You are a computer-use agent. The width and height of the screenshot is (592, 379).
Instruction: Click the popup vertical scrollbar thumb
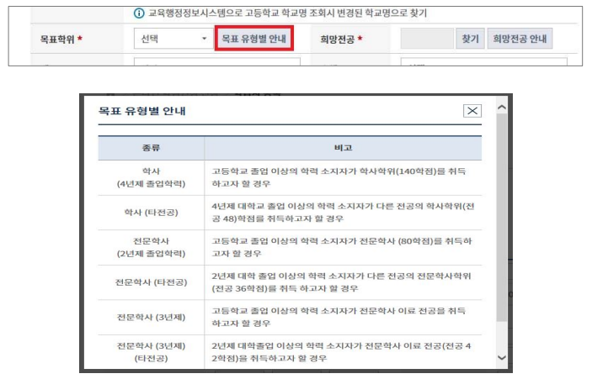coord(502,217)
